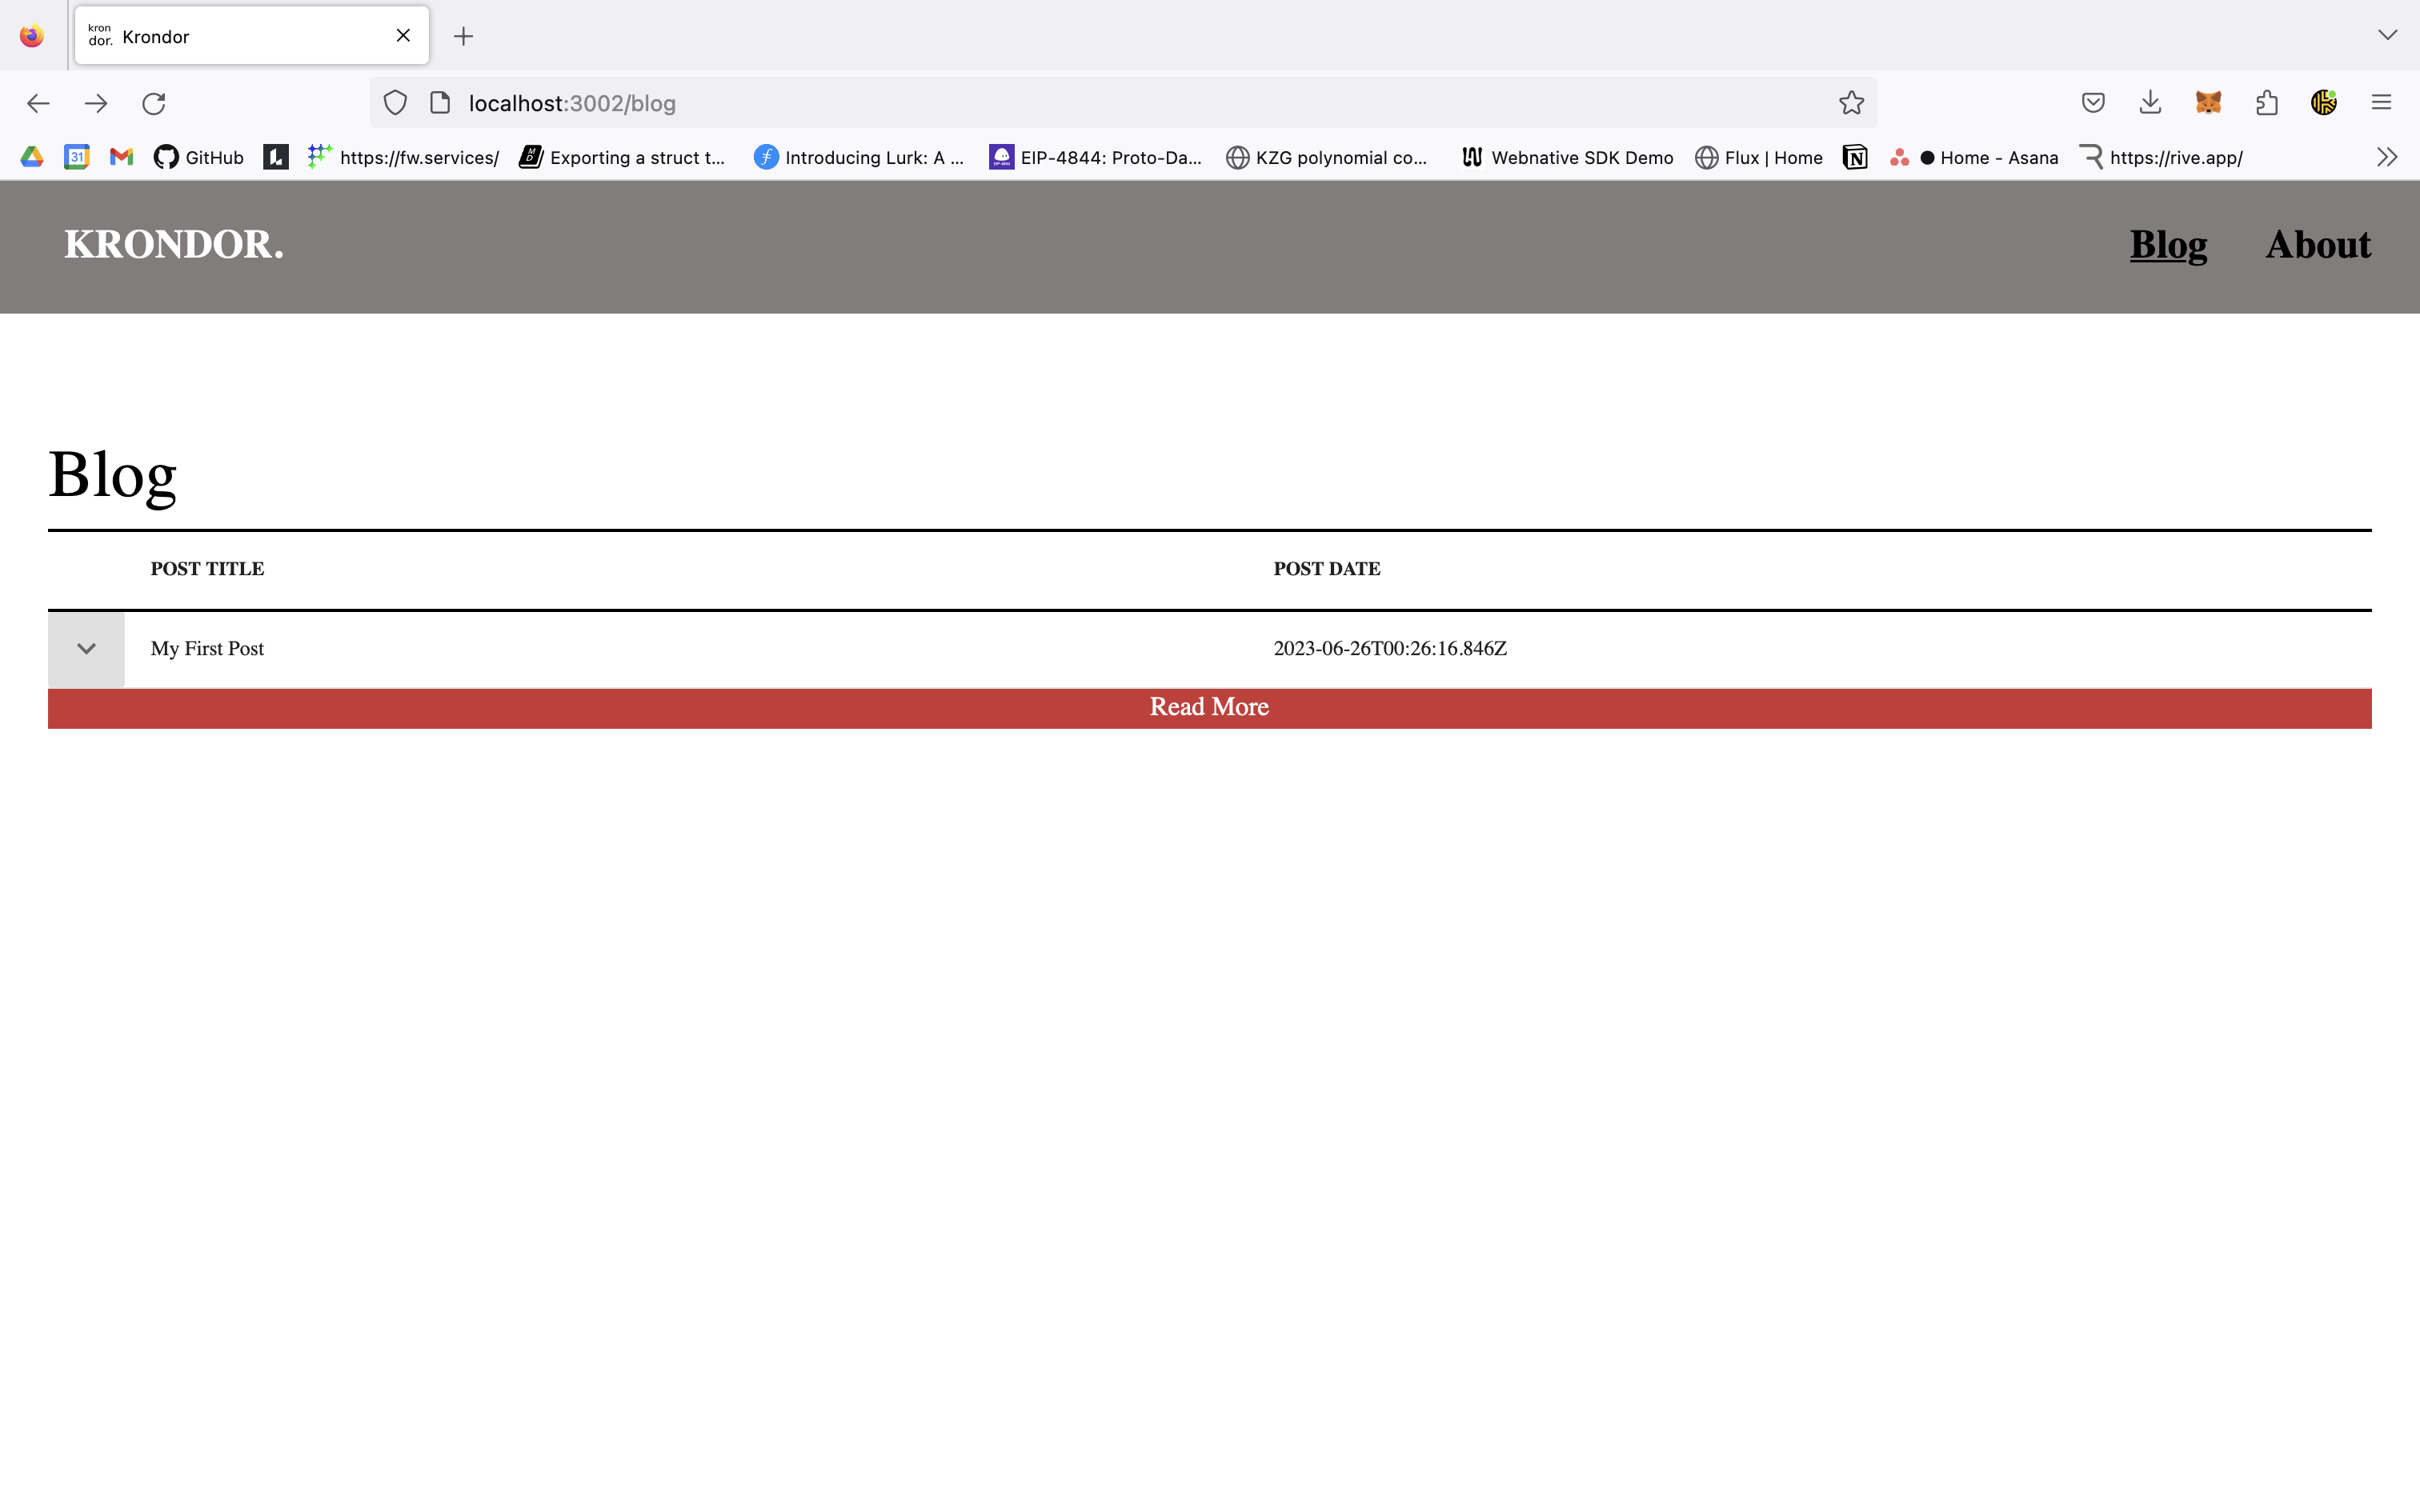
Task: Click the red Read More button
Action: click(1209, 708)
